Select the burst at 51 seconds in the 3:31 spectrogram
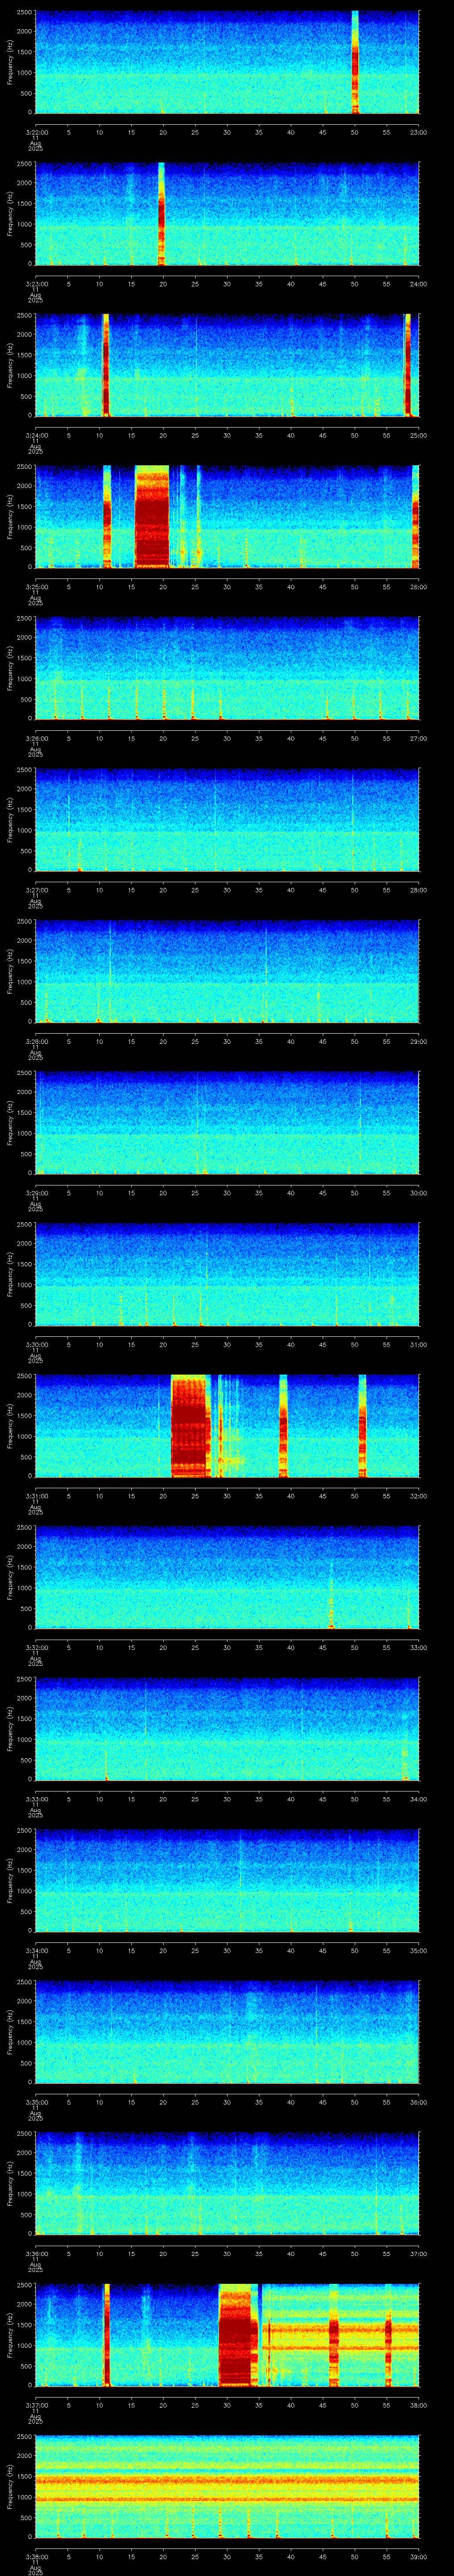The image size is (454, 2576). point(362,1427)
